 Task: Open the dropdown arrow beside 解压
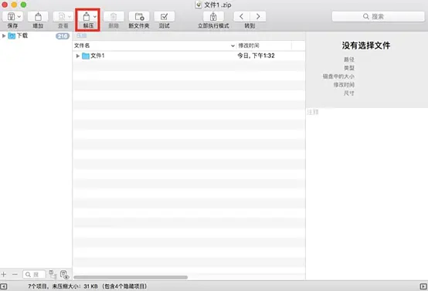[x=95, y=17]
